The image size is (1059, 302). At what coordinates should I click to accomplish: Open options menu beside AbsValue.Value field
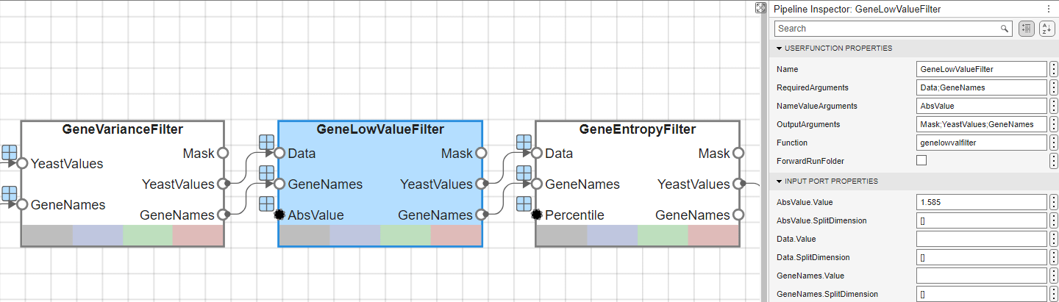(x=1054, y=202)
